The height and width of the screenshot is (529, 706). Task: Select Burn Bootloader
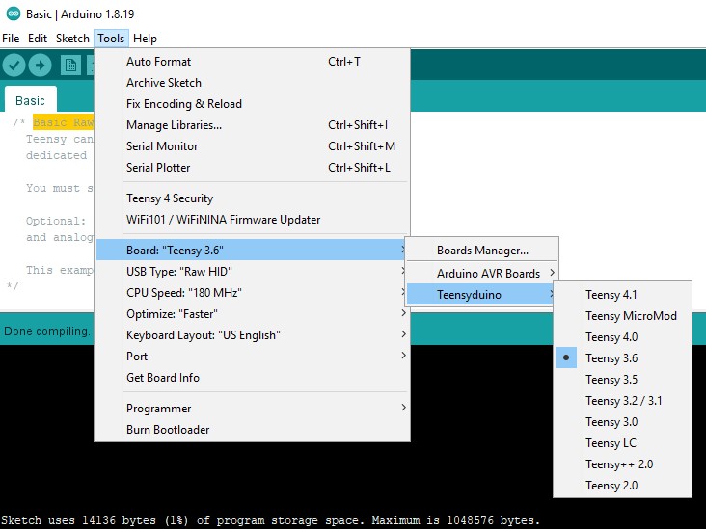point(253,429)
